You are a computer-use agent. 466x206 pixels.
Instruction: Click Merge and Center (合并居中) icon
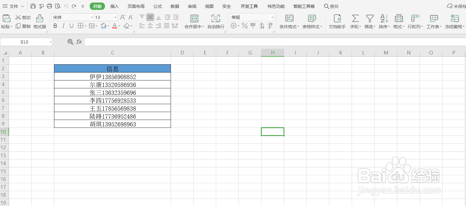(x=194, y=19)
